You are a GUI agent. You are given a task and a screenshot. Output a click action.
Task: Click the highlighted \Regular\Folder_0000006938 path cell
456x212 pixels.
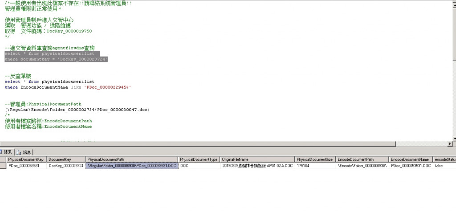point(132,166)
